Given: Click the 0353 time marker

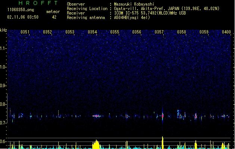Looking at the screenshot, I should pos(70,32).
